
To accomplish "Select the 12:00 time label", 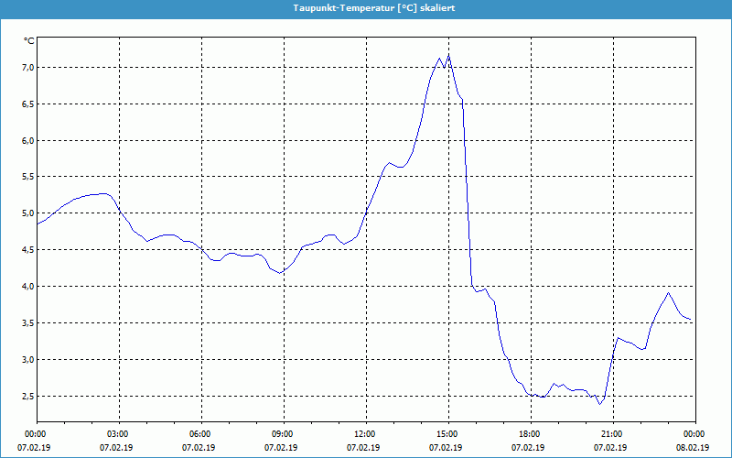I will coord(364,434).
